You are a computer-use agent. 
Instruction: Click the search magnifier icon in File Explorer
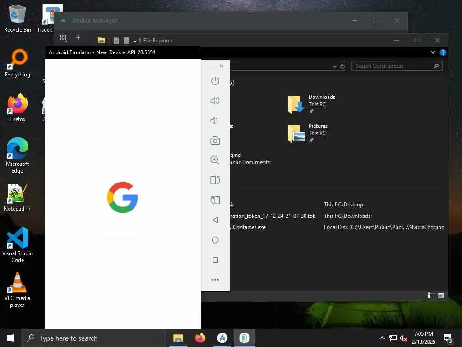pyautogui.click(x=436, y=66)
